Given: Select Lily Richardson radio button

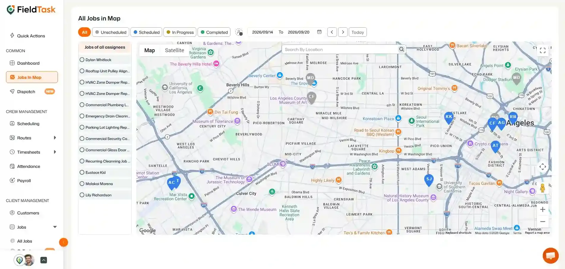Looking at the screenshot, I should pos(82,195).
